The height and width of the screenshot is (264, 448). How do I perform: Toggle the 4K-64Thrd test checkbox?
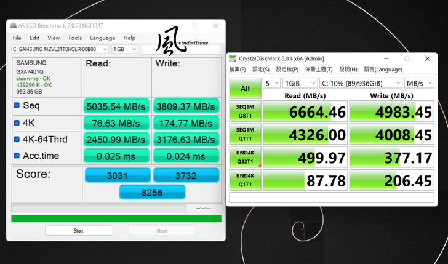[x=17, y=139]
